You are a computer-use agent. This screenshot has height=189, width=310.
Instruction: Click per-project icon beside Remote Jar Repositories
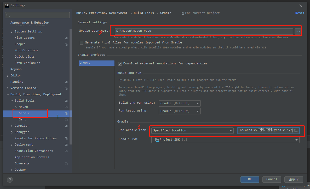click(x=66, y=138)
